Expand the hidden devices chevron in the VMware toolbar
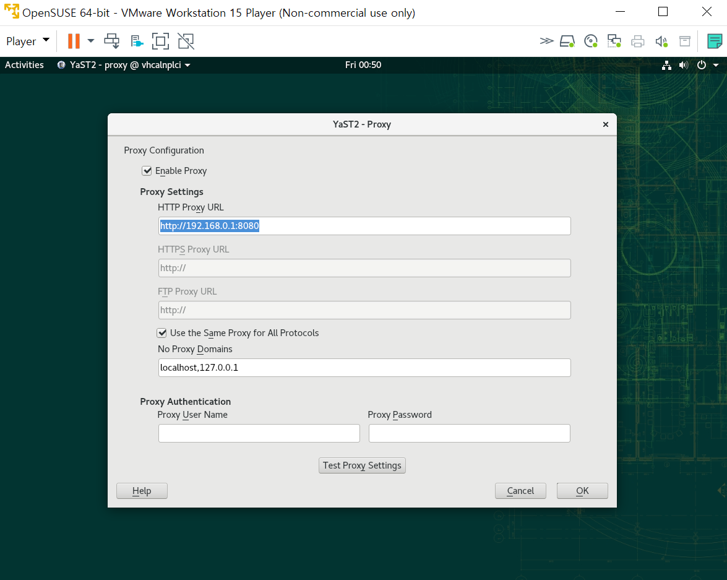727x580 pixels. coord(546,41)
